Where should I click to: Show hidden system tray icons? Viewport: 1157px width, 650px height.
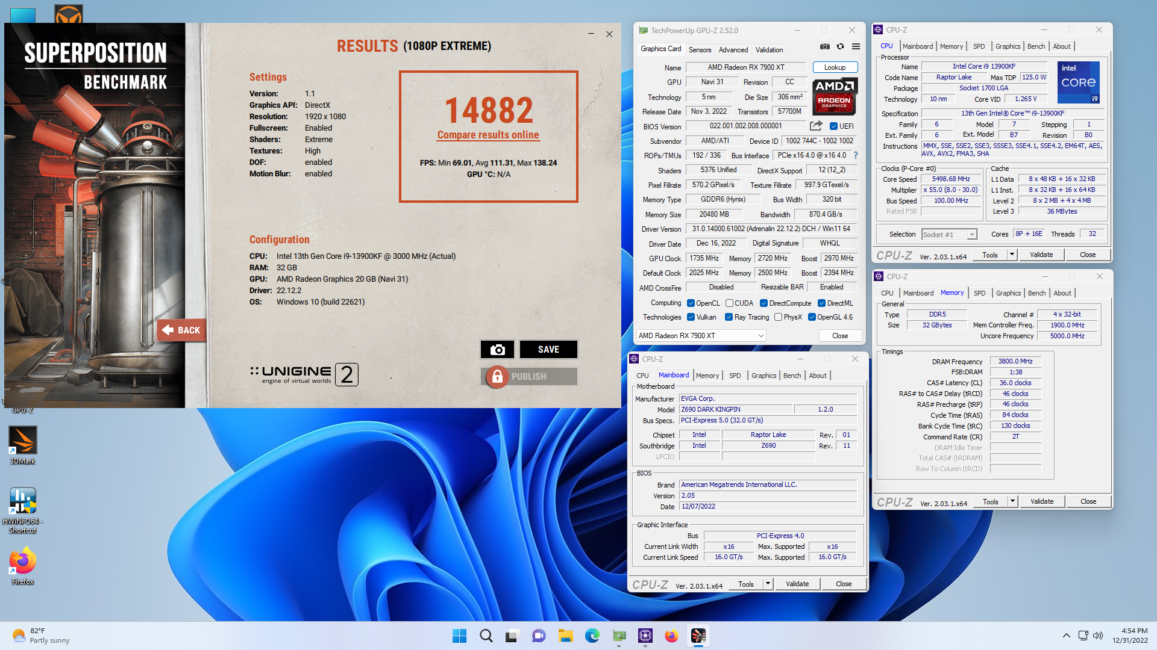tap(1066, 636)
